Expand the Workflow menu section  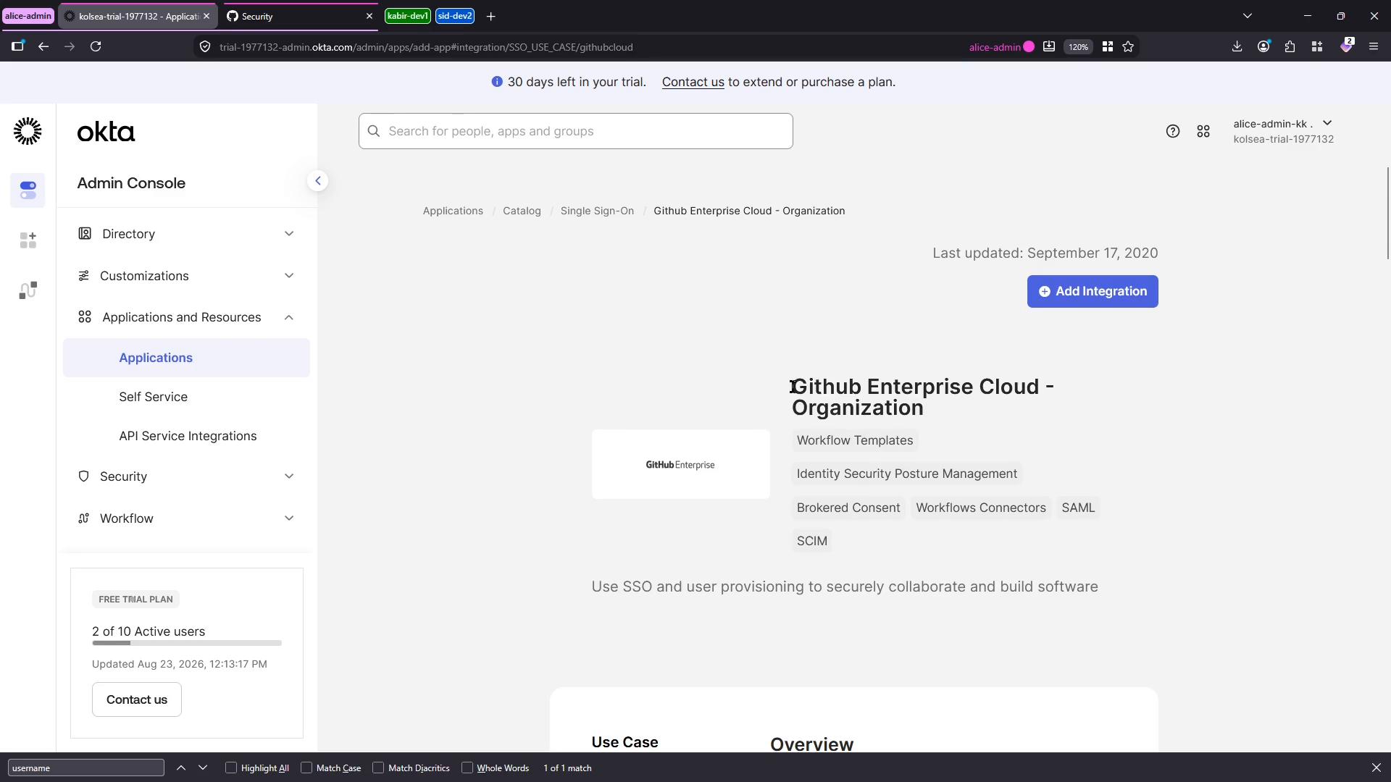pyautogui.click(x=186, y=518)
